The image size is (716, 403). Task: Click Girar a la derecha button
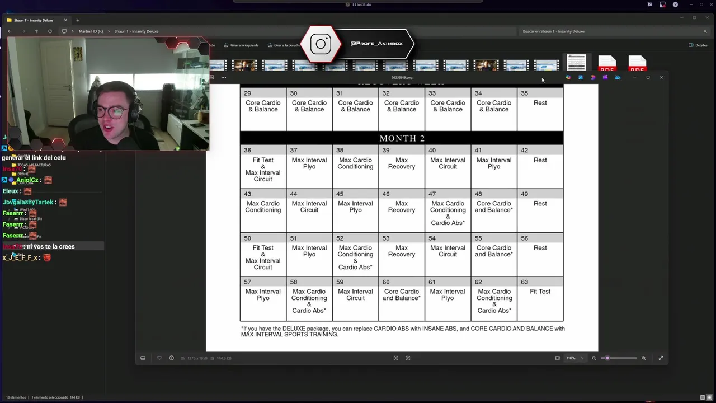pyautogui.click(x=284, y=45)
